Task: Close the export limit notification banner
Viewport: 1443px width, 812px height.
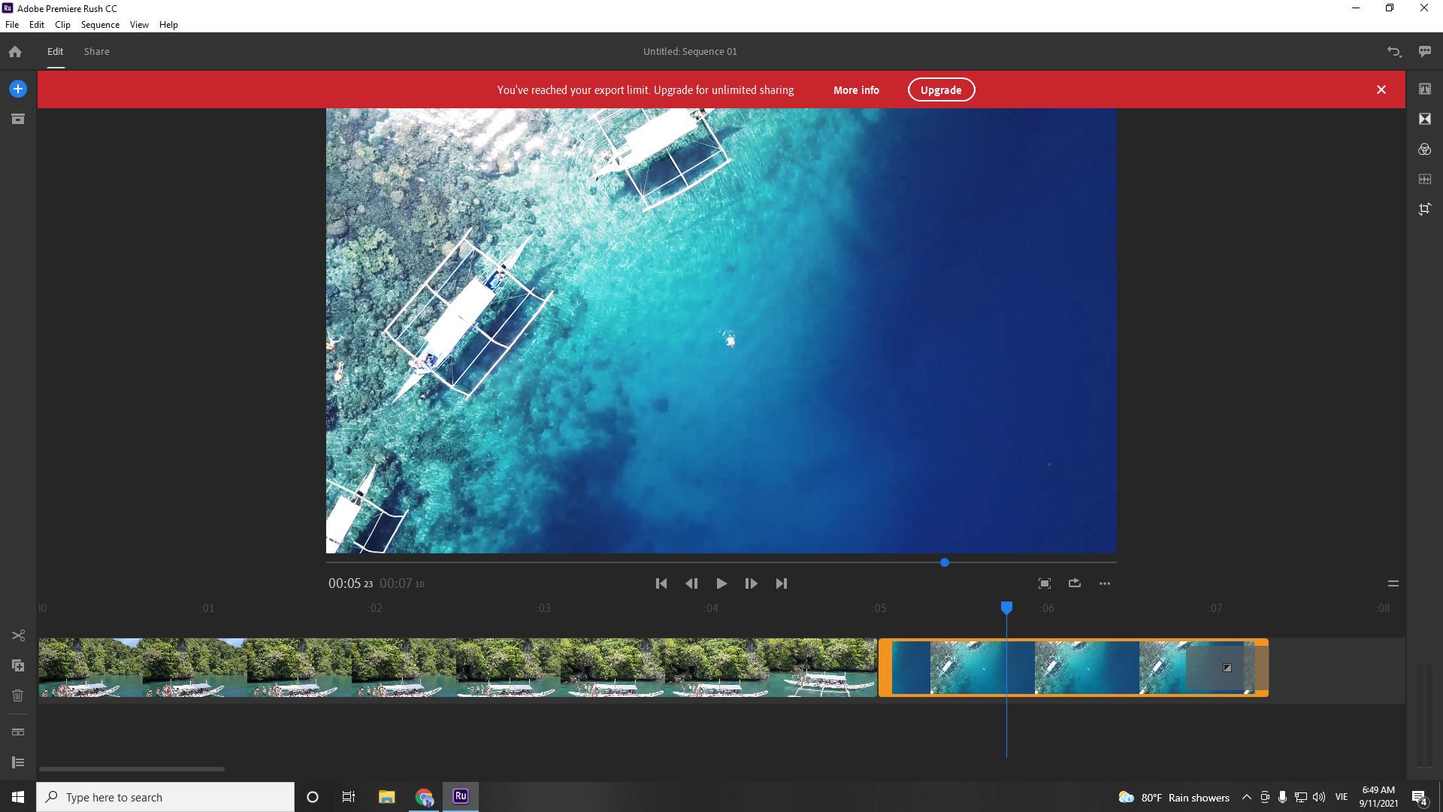Action: [1383, 89]
